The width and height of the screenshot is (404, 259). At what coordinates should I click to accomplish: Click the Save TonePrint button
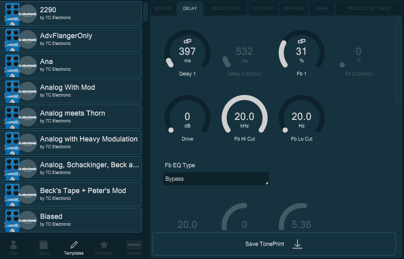(x=274, y=244)
